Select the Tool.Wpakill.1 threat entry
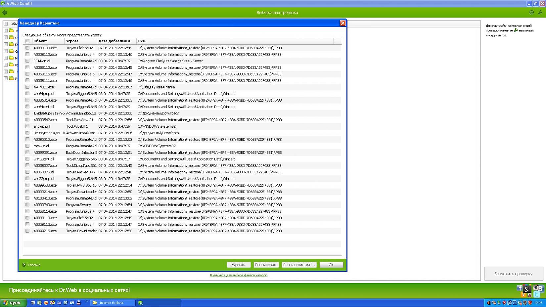Image resolution: width=546 pixels, height=307 pixels. click(77, 126)
